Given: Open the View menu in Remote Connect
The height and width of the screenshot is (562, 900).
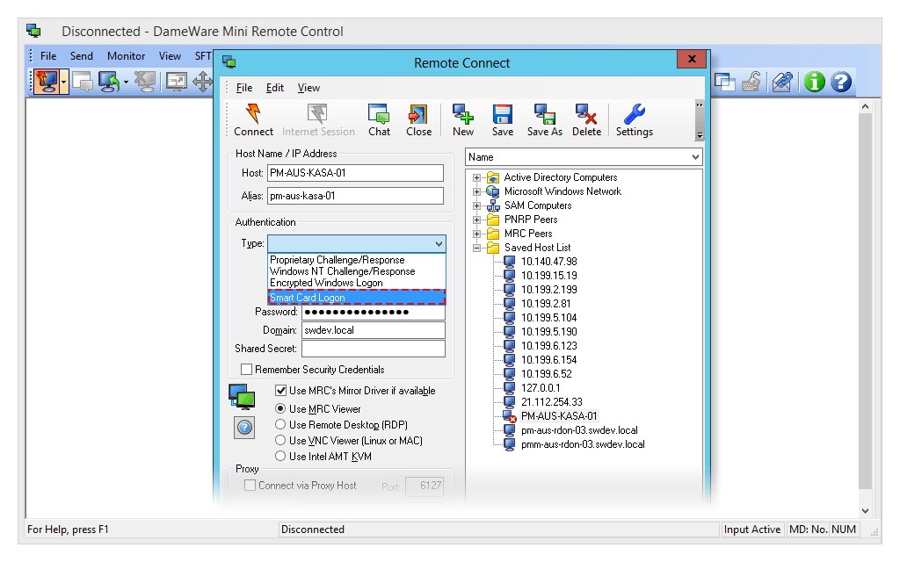Looking at the screenshot, I should pos(308,87).
